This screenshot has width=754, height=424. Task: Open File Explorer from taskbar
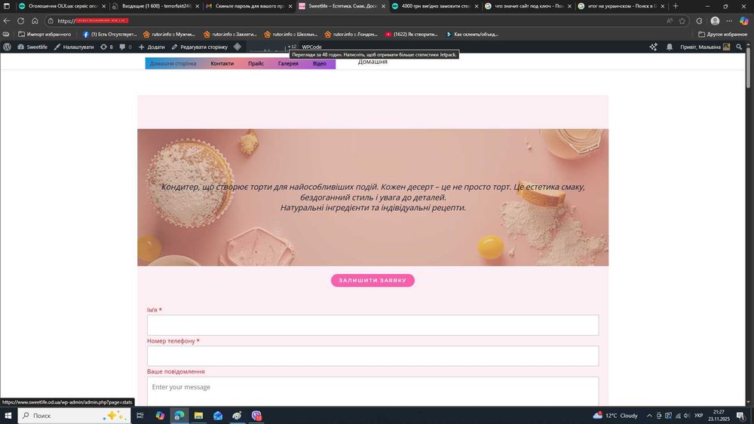pyautogui.click(x=198, y=416)
